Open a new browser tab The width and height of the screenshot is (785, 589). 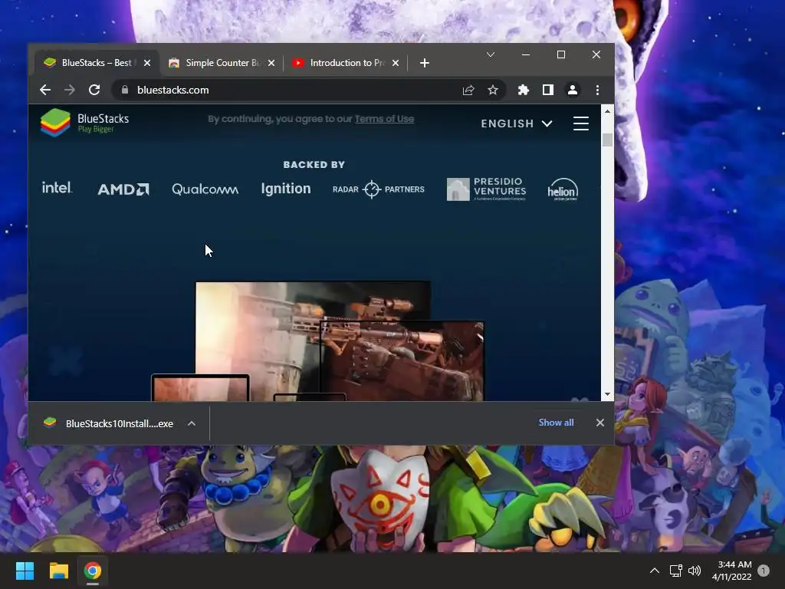(425, 63)
